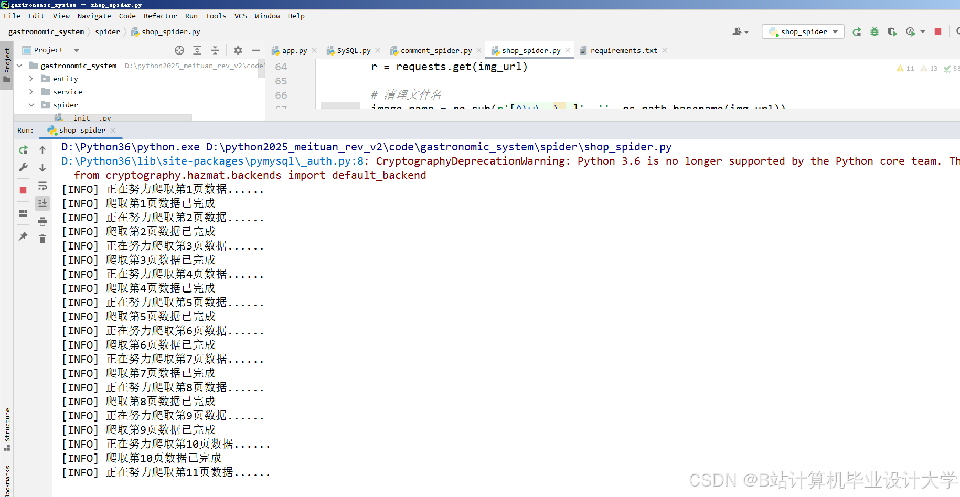
Task: Select service folder in project tree
Action: 67,92
